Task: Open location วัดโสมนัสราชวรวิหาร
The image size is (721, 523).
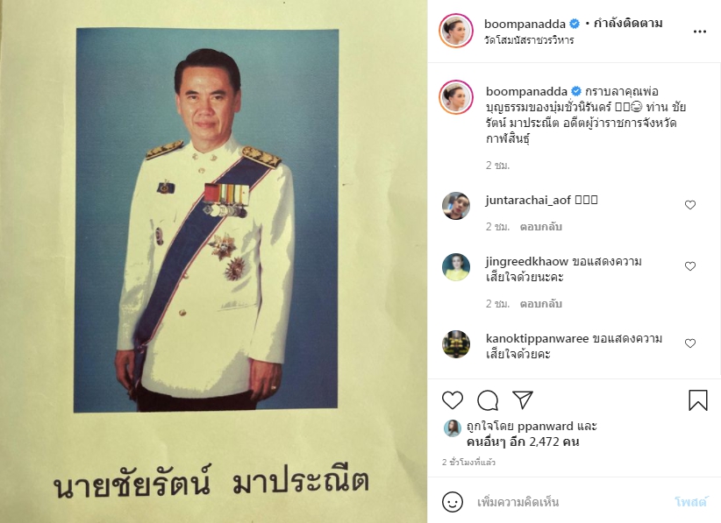Action: click(529, 40)
